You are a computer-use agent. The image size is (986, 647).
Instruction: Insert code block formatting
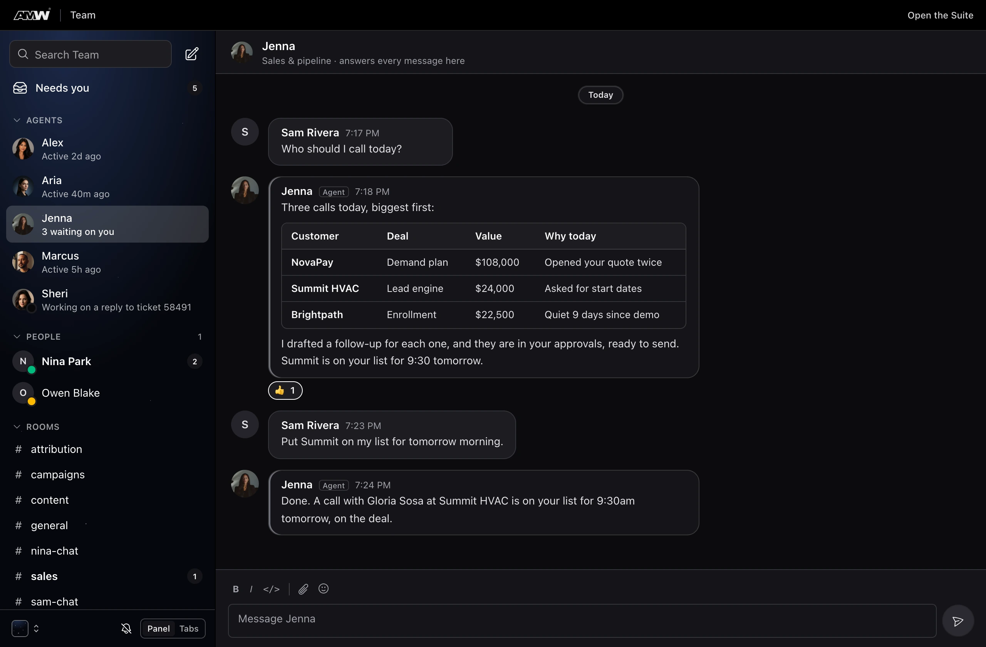(x=272, y=589)
